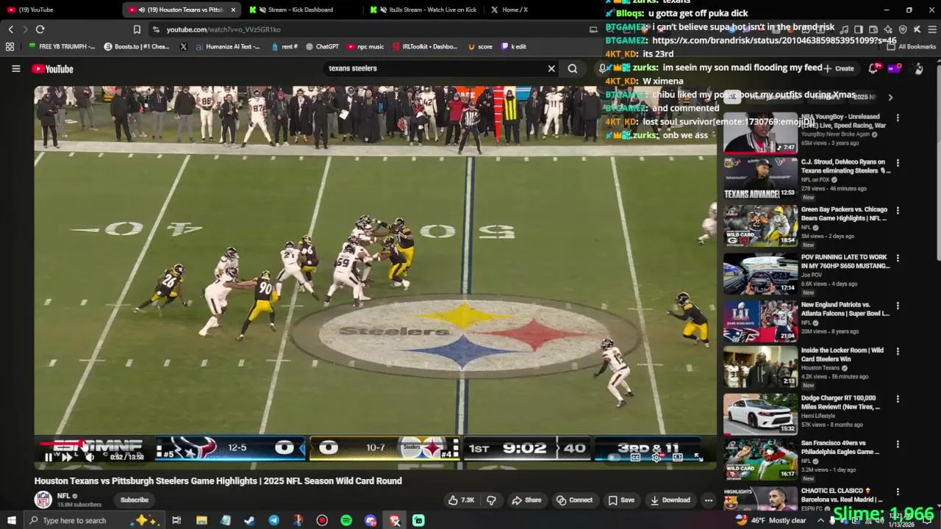Click the Connect button below video

coord(574,500)
